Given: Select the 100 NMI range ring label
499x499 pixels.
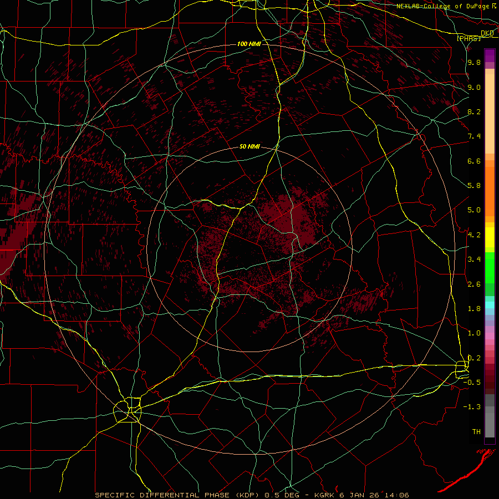Looking at the screenshot, I should point(249,44).
